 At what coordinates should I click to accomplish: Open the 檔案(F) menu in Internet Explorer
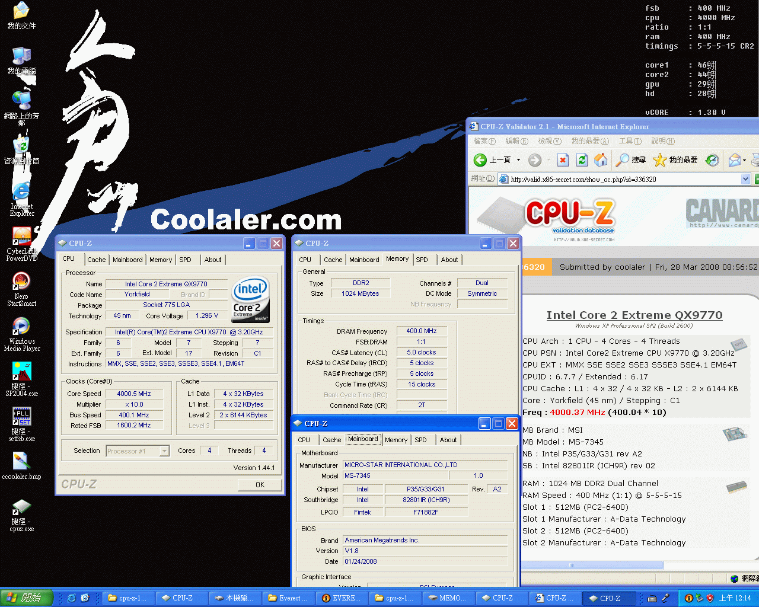(484, 141)
